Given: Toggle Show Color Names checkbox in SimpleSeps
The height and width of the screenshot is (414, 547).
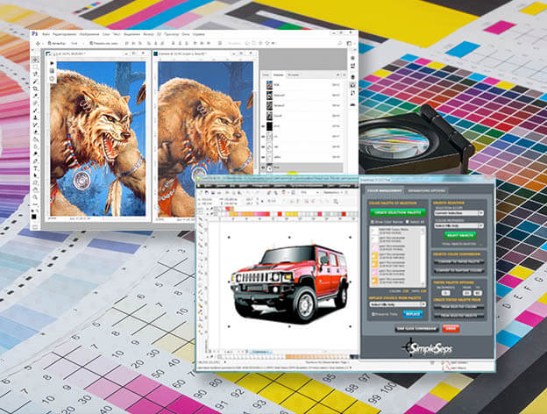Looking at the screenshot, I should tap(373, 222).
